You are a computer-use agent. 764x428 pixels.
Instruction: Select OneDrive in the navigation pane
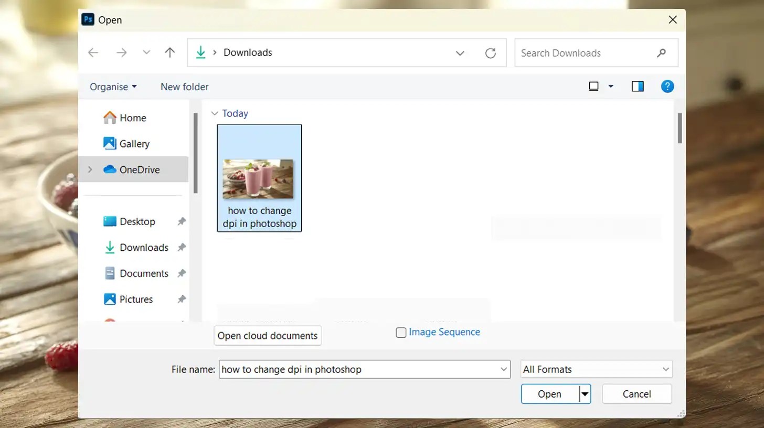click(133, 169)
